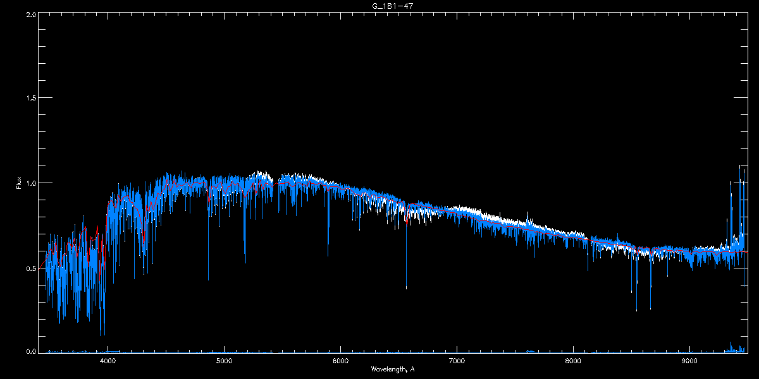Click the 7000 wavelength tick label

(x=457, y=361)
